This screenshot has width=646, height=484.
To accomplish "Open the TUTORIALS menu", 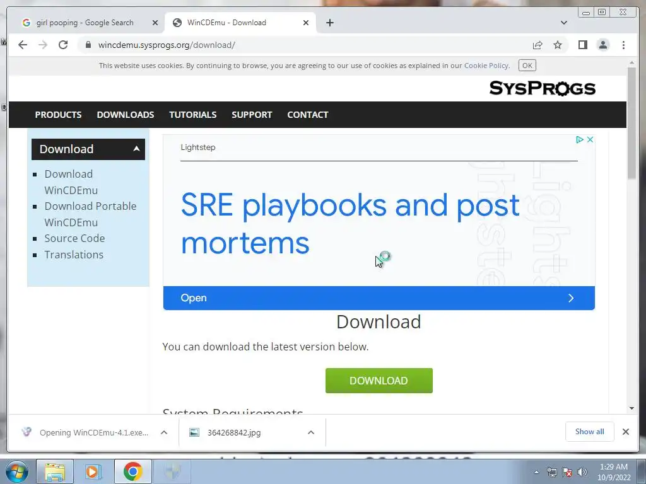I will pos(193,115).
